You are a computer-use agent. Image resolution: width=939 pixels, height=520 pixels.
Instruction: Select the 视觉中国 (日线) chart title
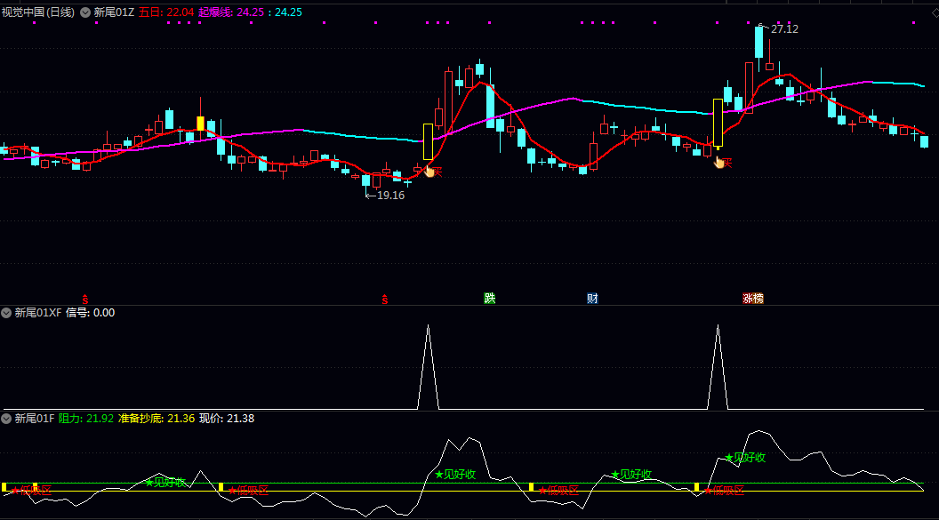pos(38,12)
